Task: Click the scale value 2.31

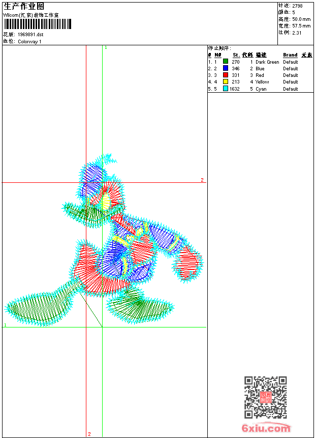Action: (297, 33)
